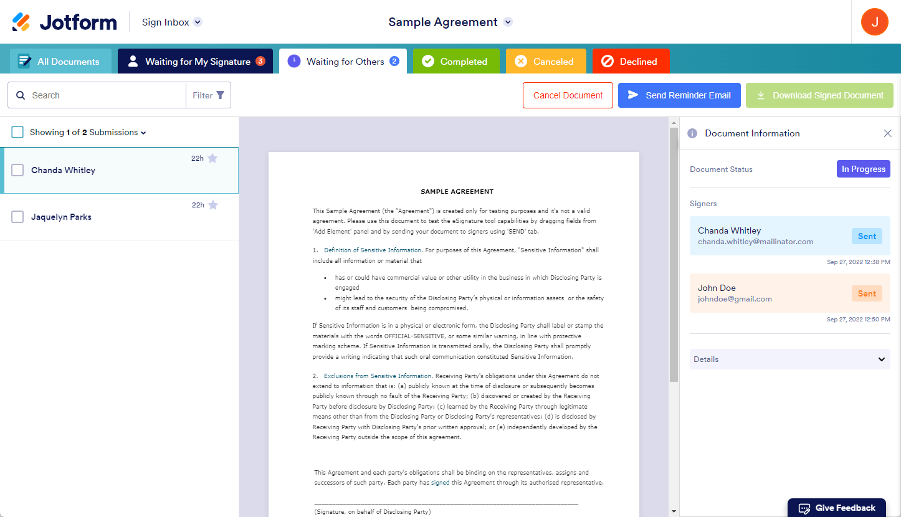Image resolution: width=901 pixels, height=517 pixels.
Task: Click the search magnifier icon
Action: tap(21, 95)
